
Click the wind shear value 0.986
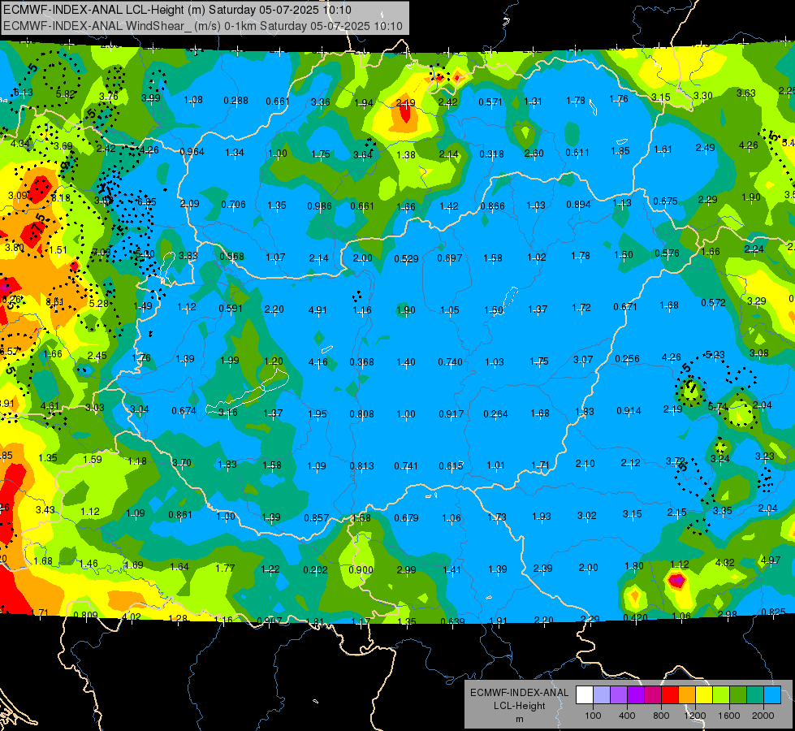319,206
